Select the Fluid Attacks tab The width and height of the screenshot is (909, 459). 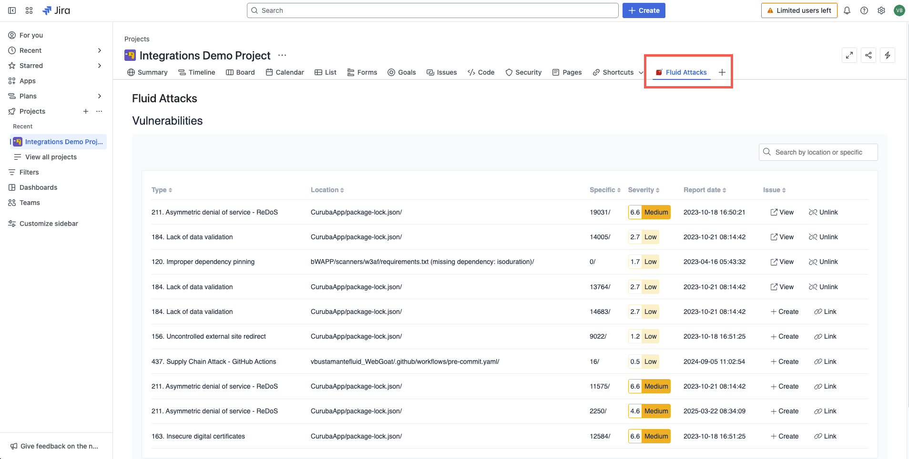point(681,72)
